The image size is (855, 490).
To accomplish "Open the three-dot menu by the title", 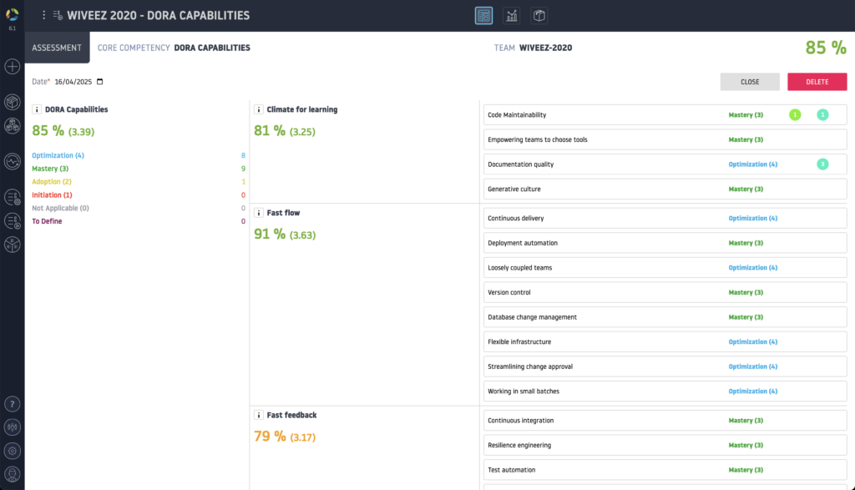I will click(x=44, y=15).
